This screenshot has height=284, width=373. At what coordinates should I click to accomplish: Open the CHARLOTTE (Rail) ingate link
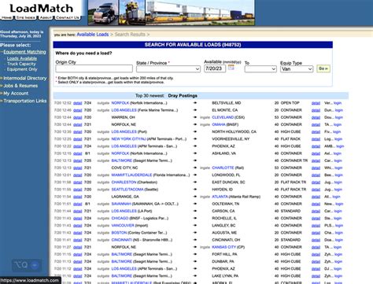click(x=223, y=168)
